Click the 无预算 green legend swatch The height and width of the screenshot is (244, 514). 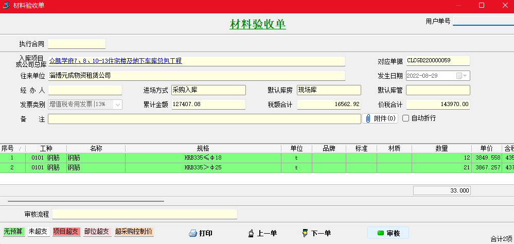point(14,232)
